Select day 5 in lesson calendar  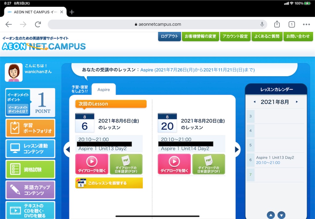(x=250, y=145)
